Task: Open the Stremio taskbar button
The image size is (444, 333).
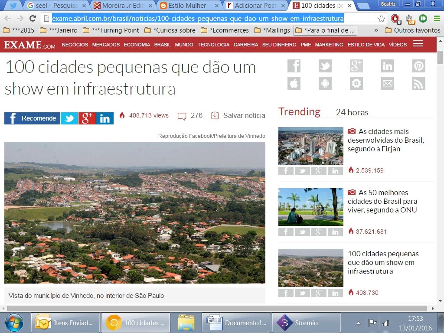Action: pyautogui.click(x=307, y=323)
